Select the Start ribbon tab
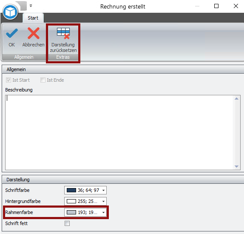 coord(33,18)
